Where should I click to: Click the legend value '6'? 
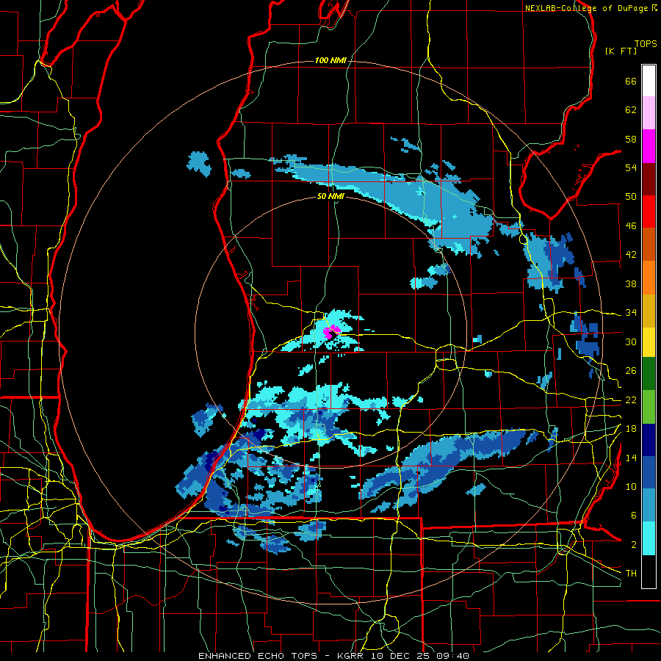point(634,516)
